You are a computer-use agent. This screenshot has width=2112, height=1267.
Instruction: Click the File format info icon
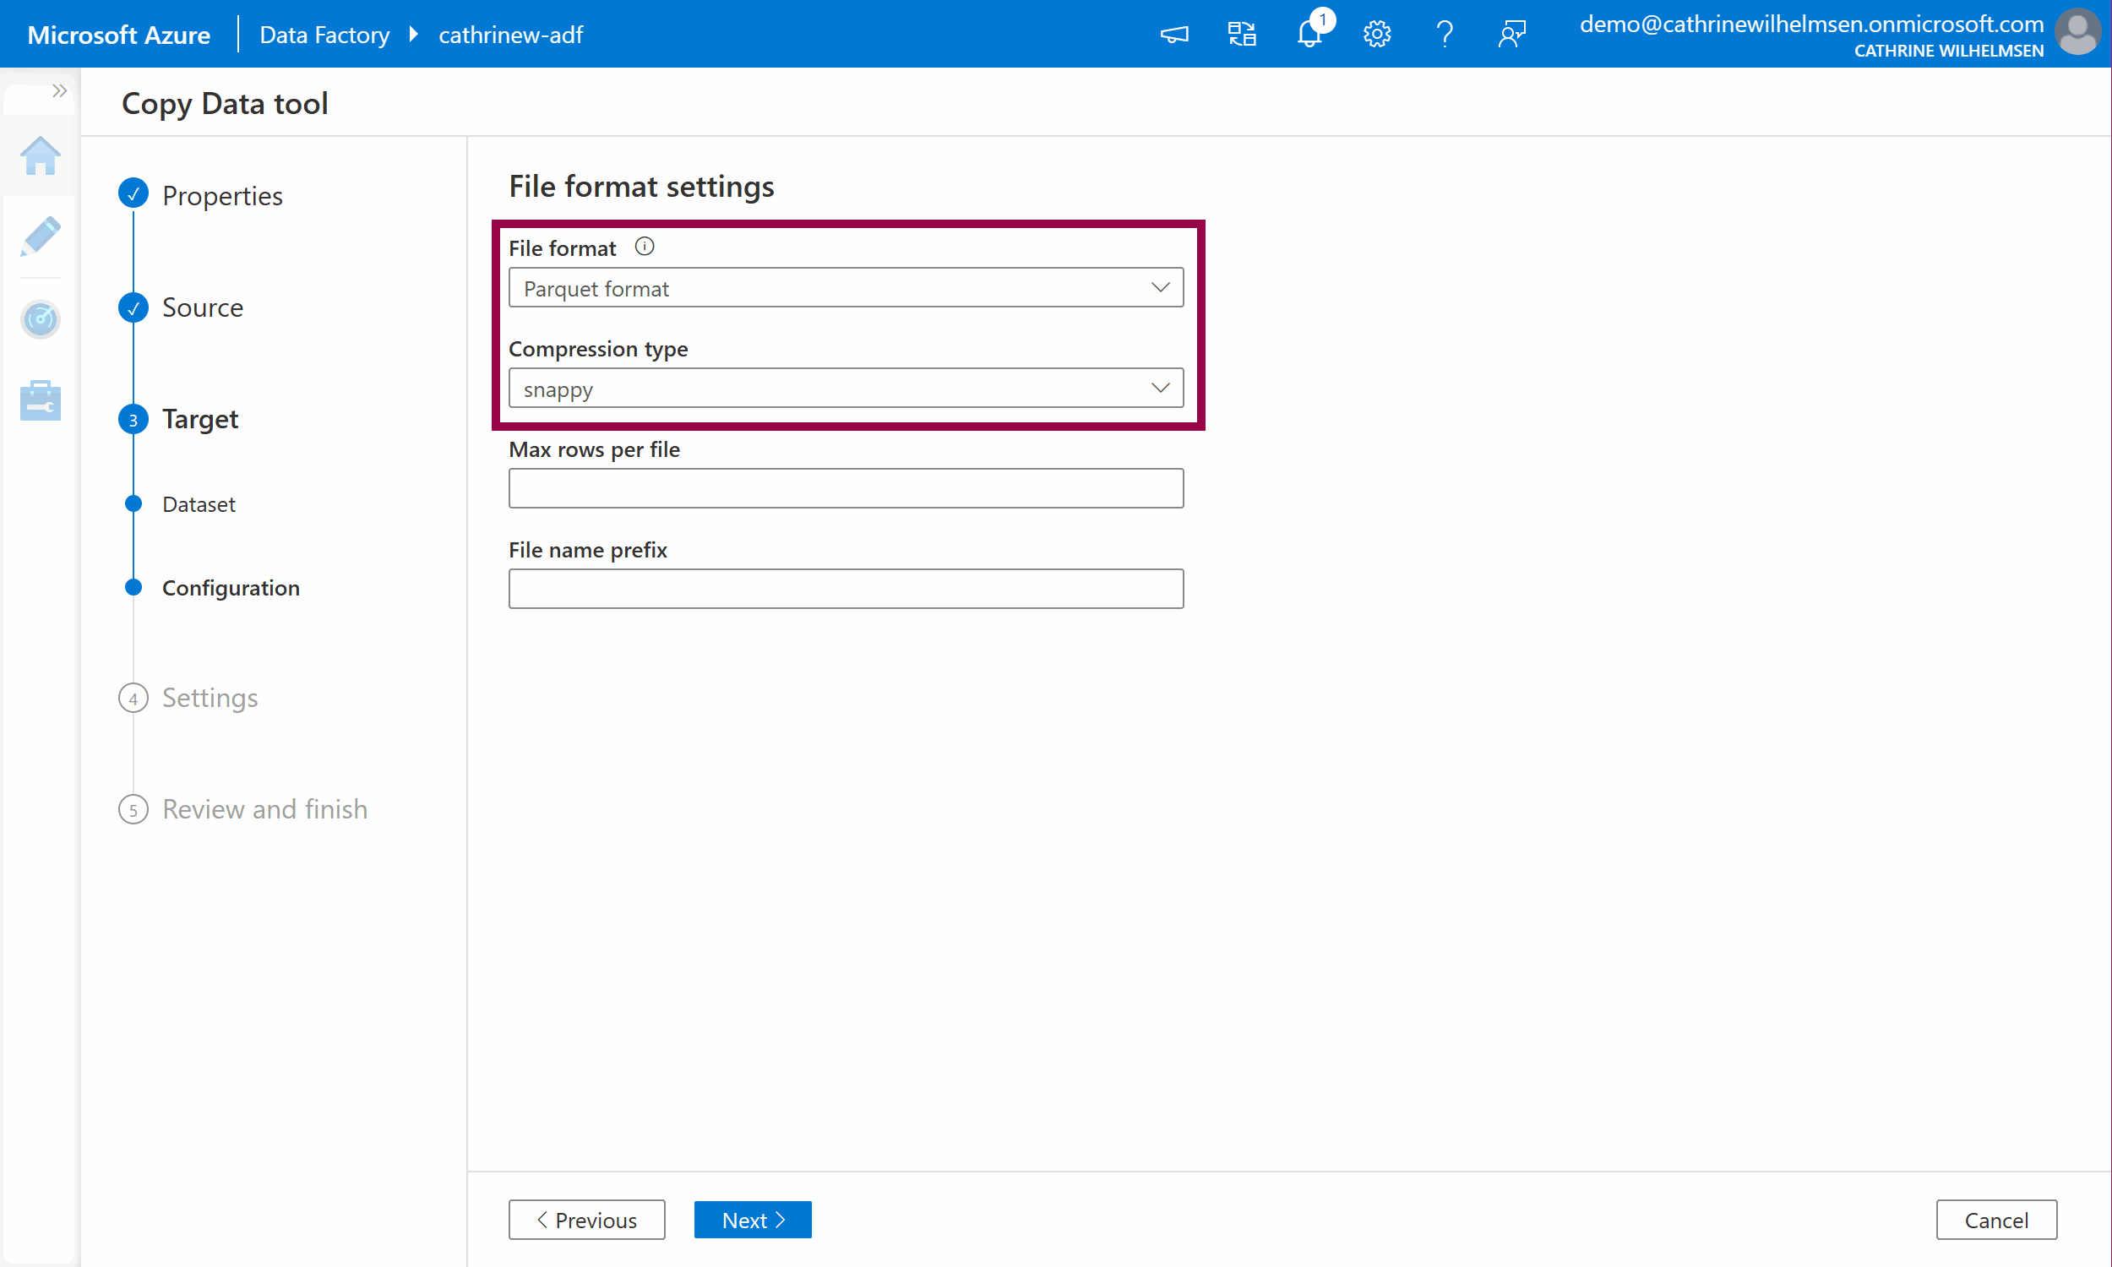click(x=645, y=247)
